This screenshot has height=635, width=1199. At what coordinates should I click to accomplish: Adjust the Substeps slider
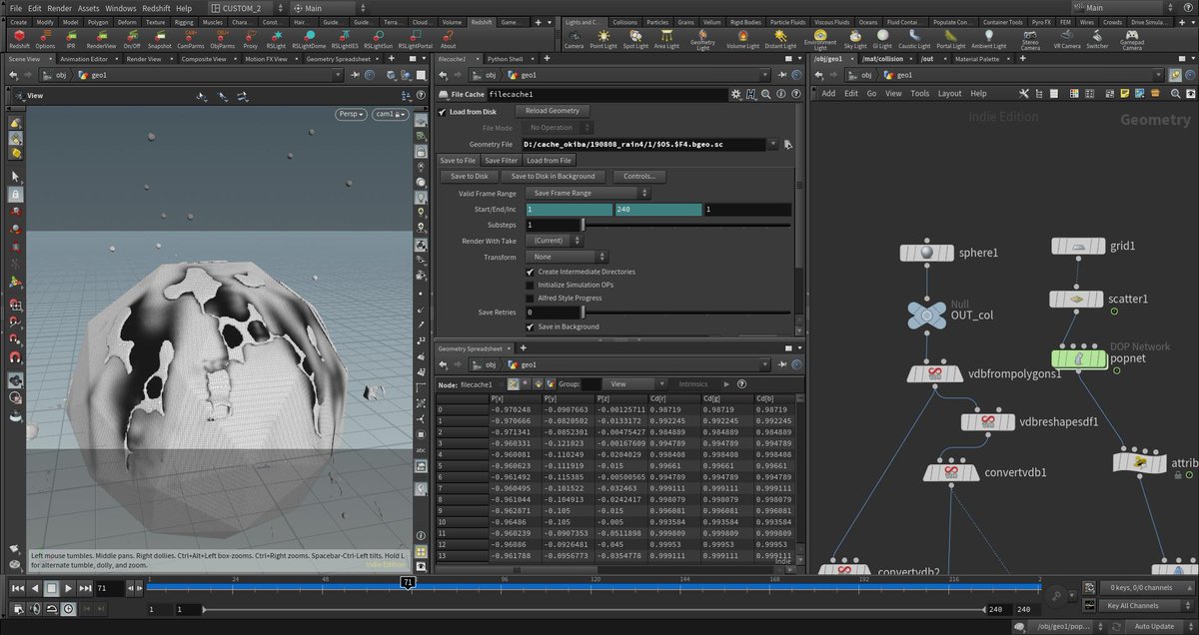coord(687,225)
